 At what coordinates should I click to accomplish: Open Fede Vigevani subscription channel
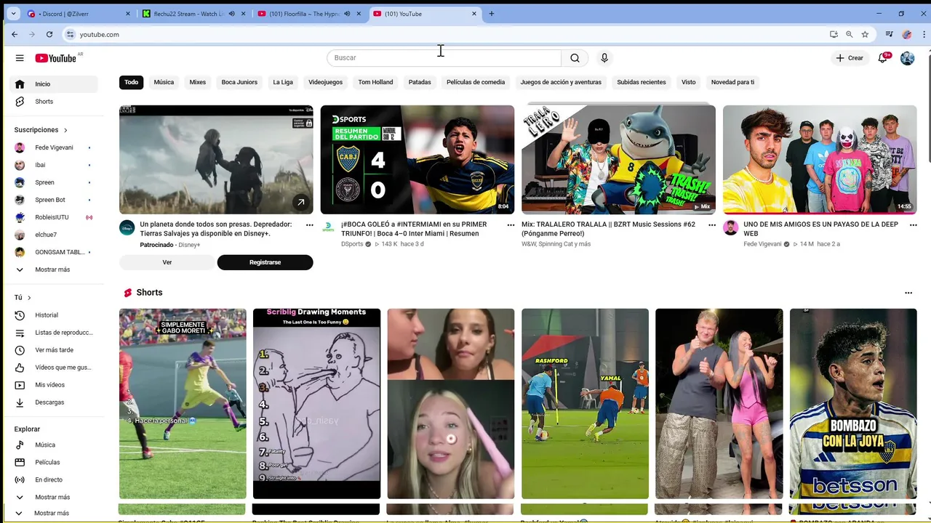tap(54, 147)
